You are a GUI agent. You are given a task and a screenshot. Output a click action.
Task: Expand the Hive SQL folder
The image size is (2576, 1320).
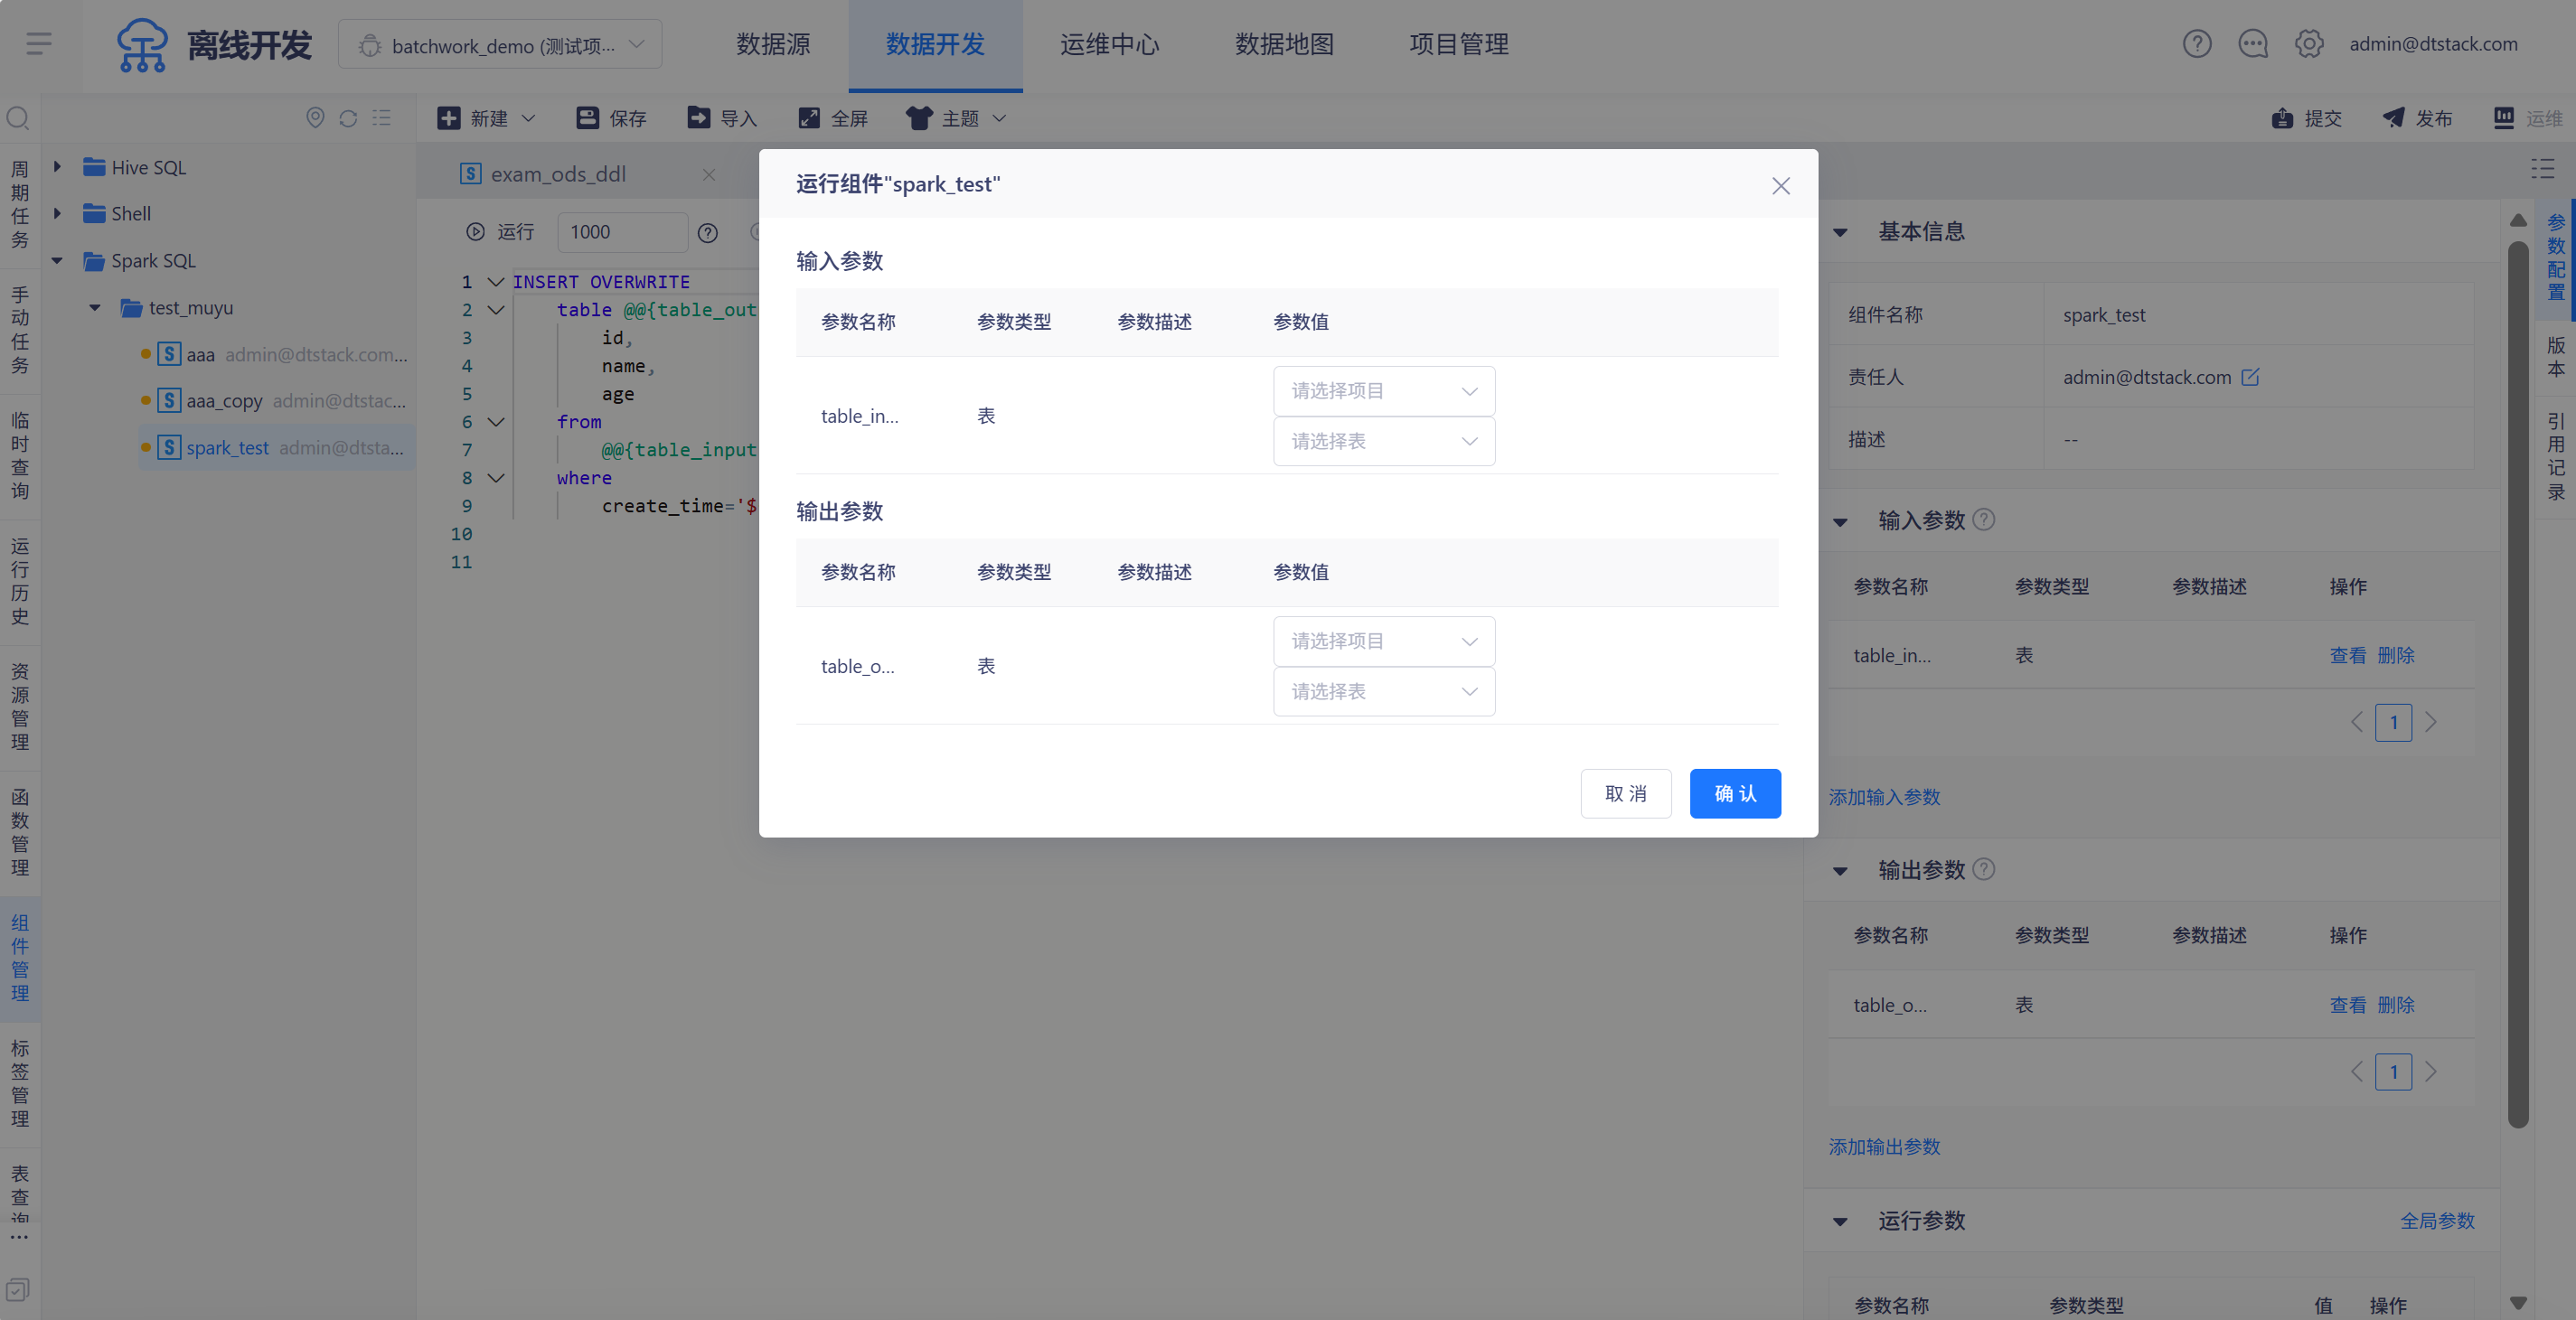[x=57, y=167]
